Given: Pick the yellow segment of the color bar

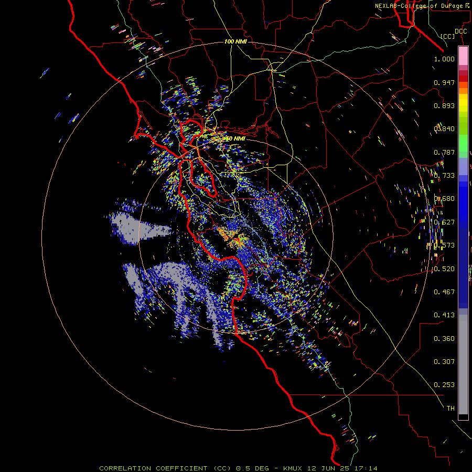Looking at the screenshot, I should [x=463, y=103].
